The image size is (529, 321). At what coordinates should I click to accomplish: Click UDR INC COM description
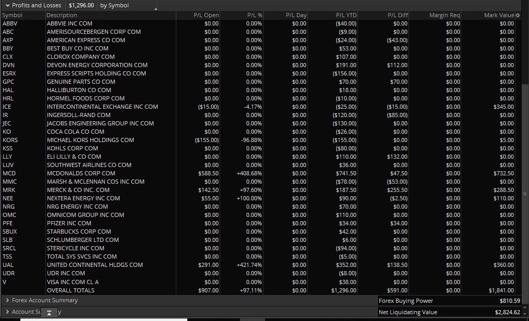tap(66, 273)
